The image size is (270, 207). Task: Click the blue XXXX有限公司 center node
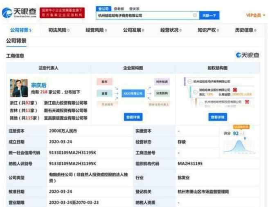133,93
